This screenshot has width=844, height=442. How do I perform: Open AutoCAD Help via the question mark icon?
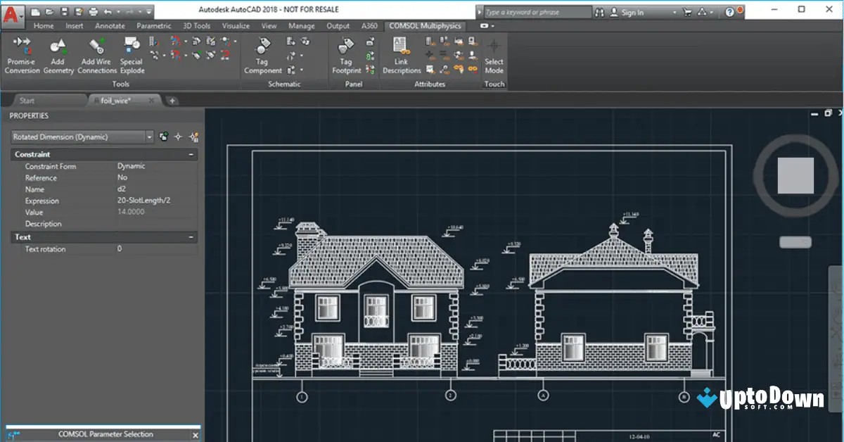pyautogui.click(x=730, y=11)
